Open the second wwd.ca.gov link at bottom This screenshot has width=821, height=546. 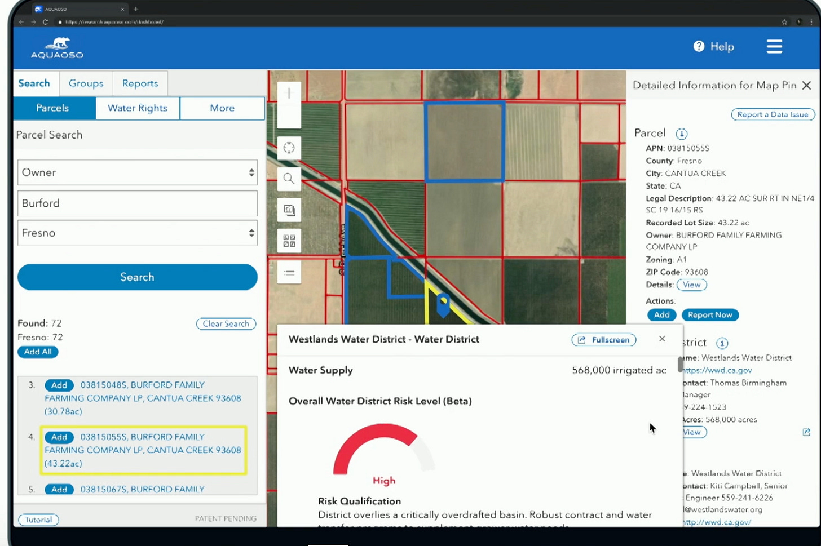point(717,522)
